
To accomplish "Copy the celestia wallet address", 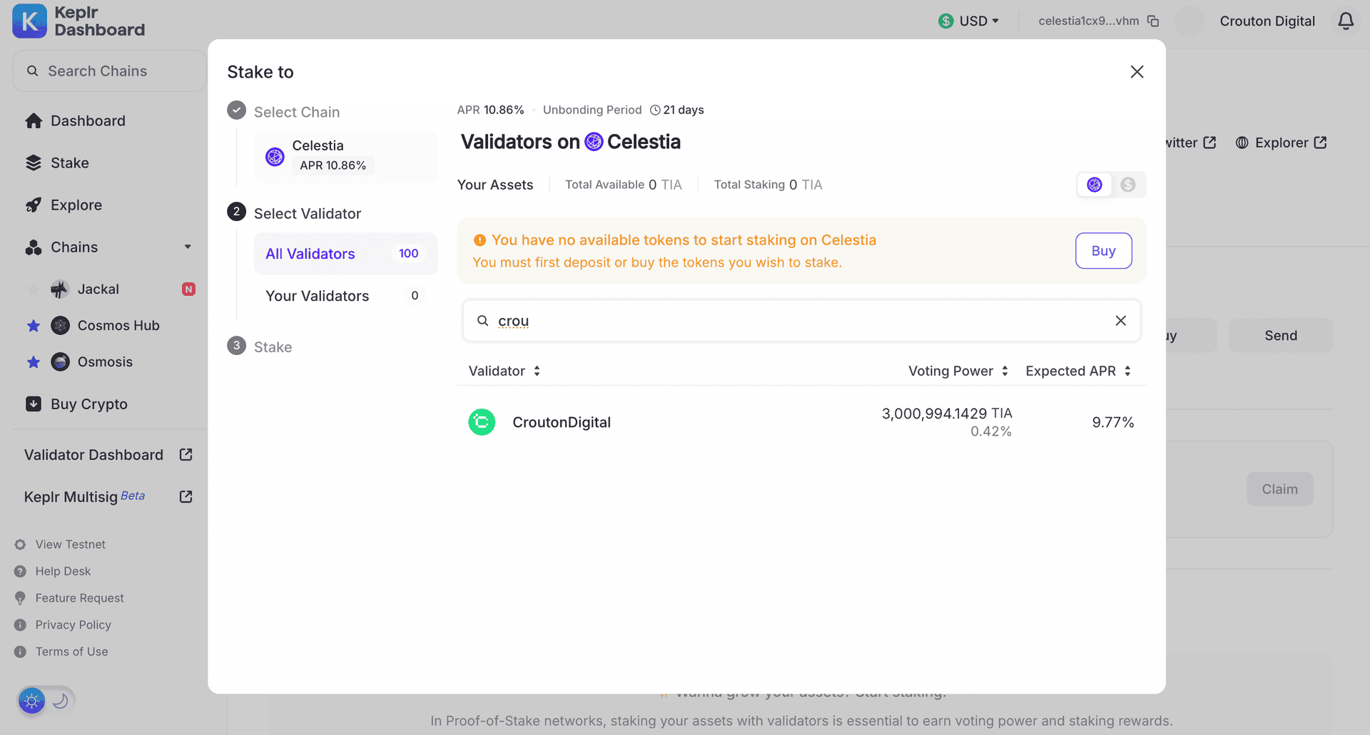I will coord(1153,21).
